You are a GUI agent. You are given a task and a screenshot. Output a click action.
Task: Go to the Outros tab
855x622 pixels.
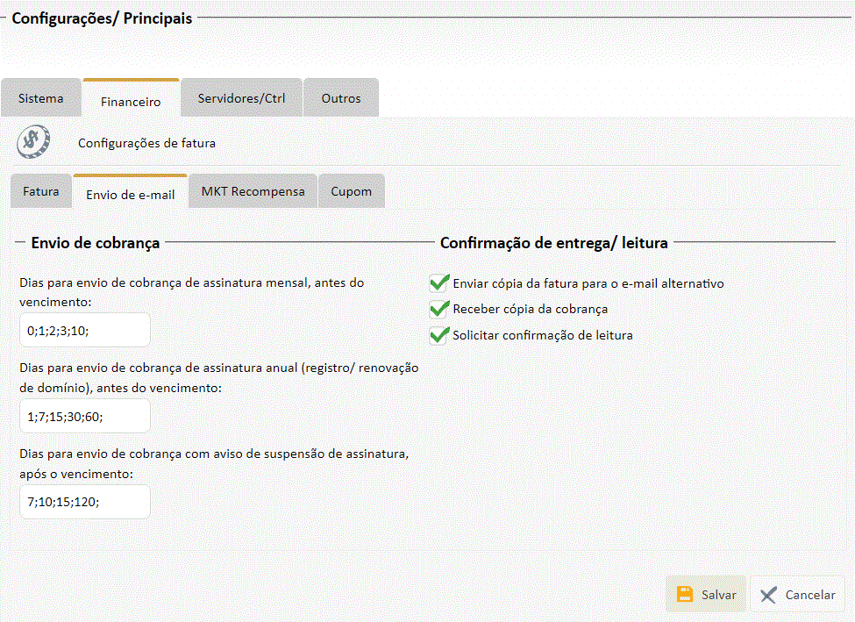pyautogui.click(x=341, y=98)
